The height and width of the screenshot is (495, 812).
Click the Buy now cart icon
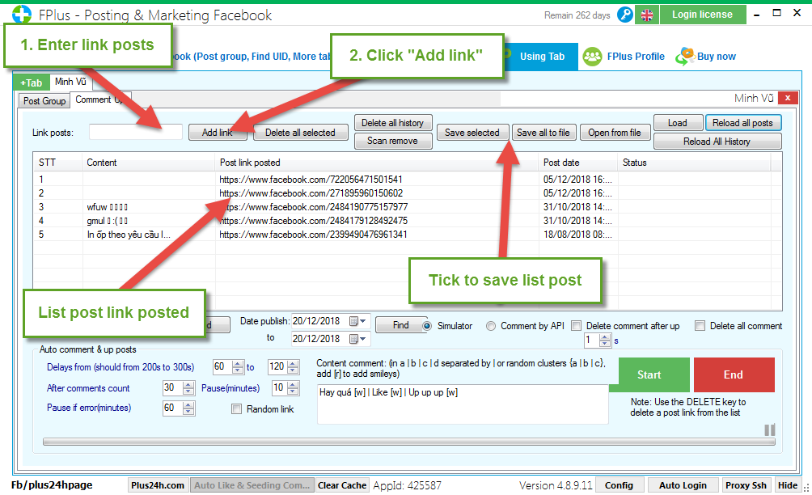click(685, 57)
